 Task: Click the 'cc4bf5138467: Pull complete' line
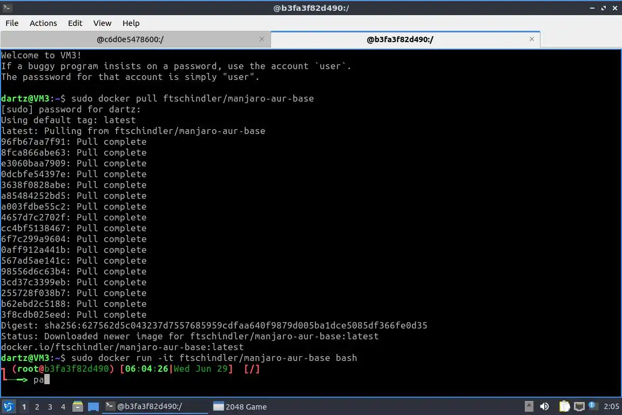click(x=74, y=228)
